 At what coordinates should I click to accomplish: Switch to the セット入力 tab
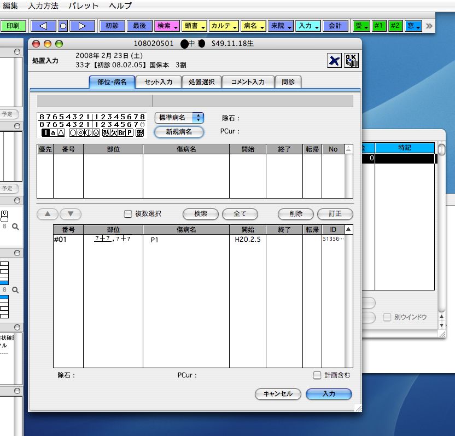click(158, 82)
